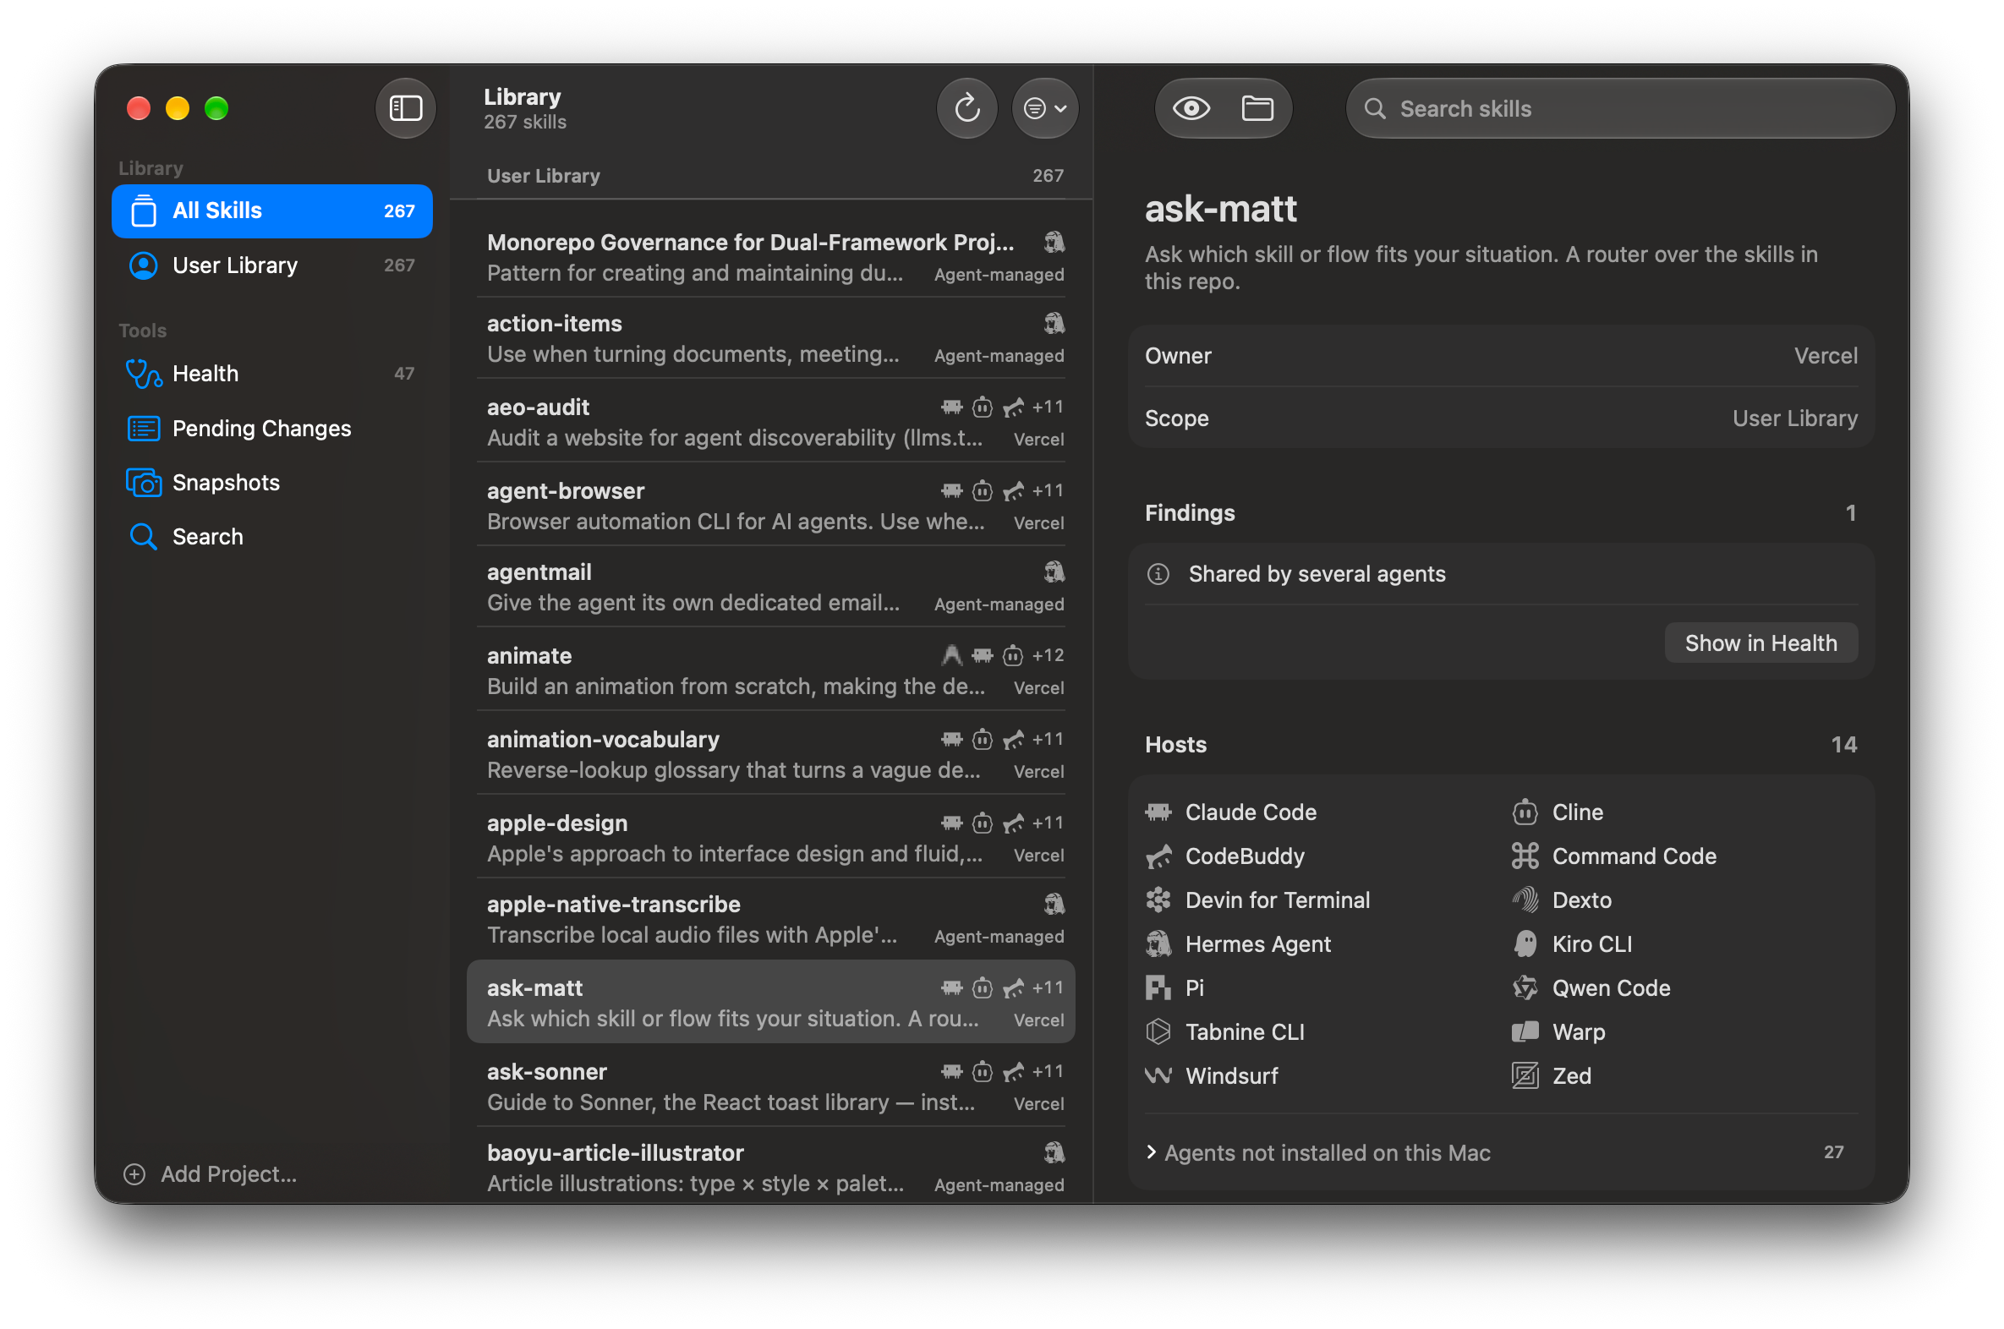Toggle the sidebar panel button
Screen dimensions: 2004x1329
[x=405, y=108]
